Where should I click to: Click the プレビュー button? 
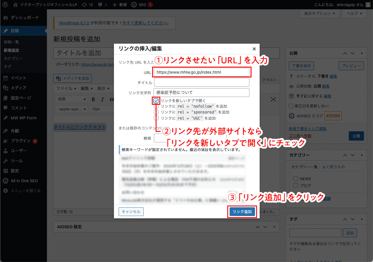click(351, 66)
